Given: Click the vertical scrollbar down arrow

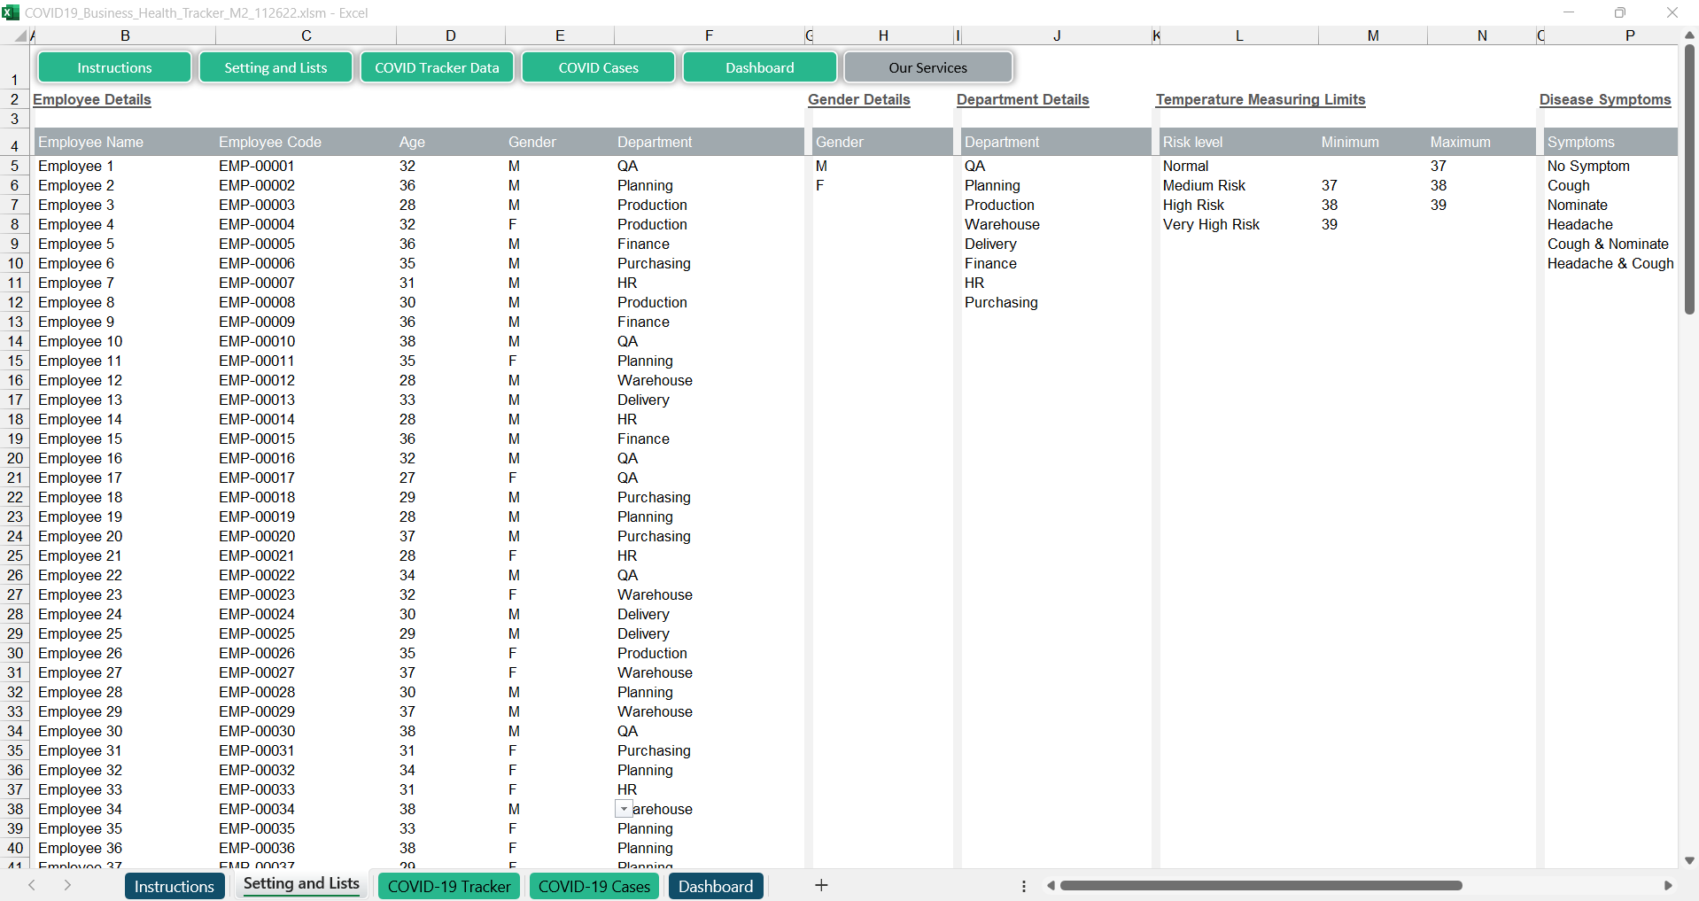Looking at the screenshot, I should click(x=1689, y=860).
